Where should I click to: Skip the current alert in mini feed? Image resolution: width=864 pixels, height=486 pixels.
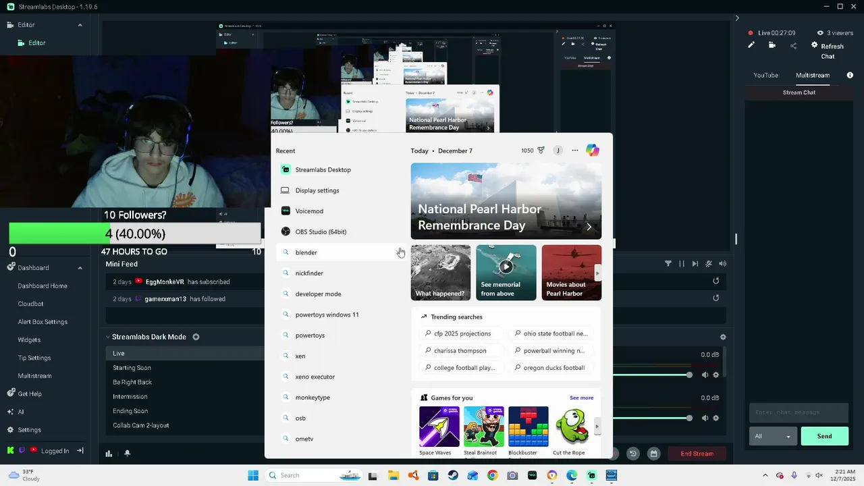pos(695,264)
